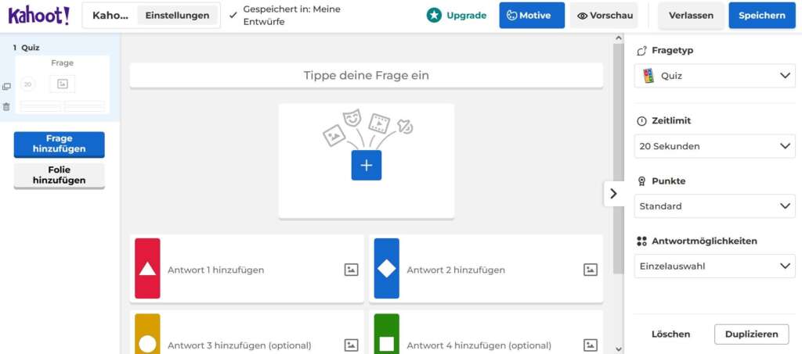
Task: Collapse the right settings panel arrow
Action: (x=613, y=194)
